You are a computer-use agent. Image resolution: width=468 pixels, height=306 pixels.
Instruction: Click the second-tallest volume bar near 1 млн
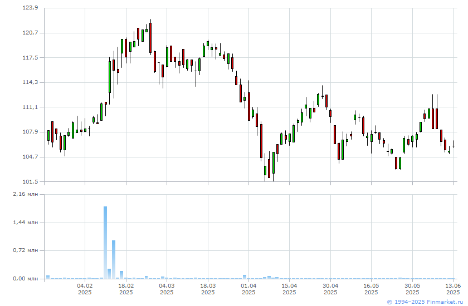coord(114,259)
